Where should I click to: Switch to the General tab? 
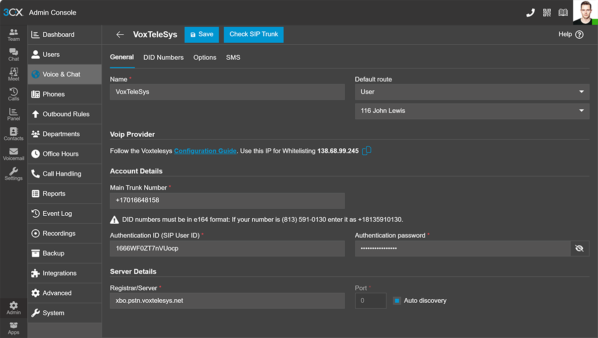point(122,57)
